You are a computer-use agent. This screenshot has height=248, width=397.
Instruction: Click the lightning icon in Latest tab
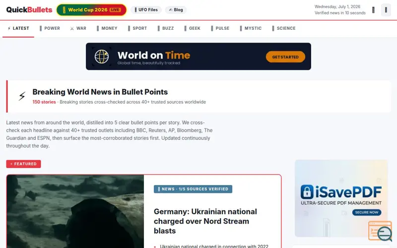coord(9,28)
